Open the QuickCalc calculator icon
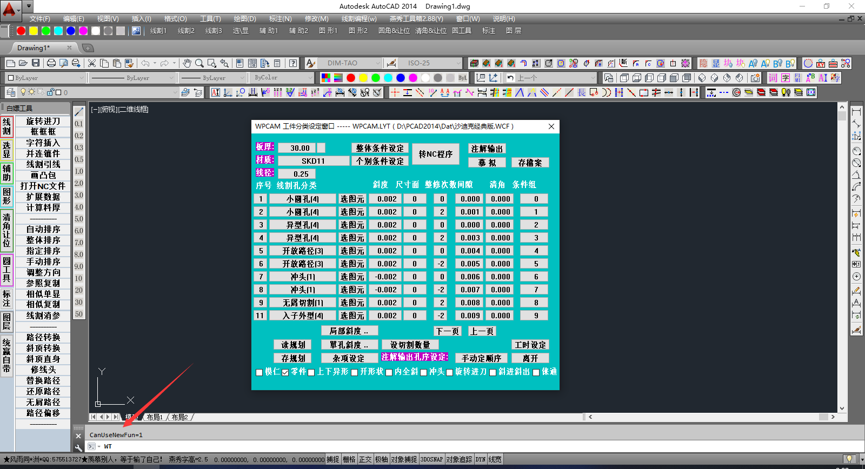This screenshot has height=469, width=865. click(x=277, y=63)
